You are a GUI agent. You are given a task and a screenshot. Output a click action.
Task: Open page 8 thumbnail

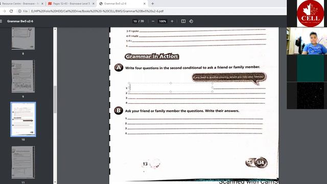23,38
